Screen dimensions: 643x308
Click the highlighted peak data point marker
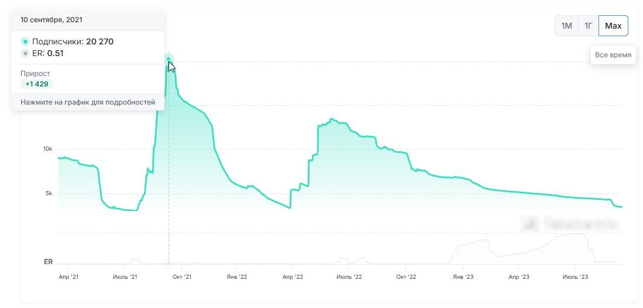[x=169, y=59]
